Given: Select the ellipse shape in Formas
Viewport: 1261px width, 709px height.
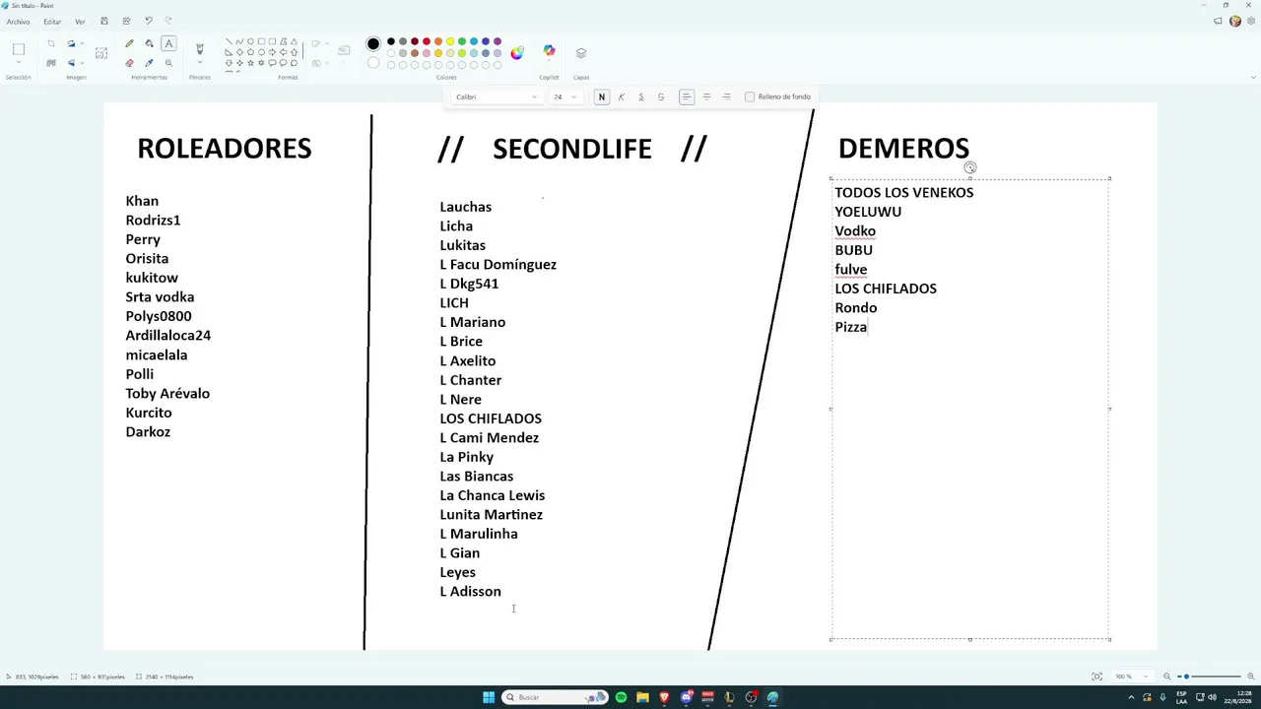Looking at the screenshot, I should [250, 41].
